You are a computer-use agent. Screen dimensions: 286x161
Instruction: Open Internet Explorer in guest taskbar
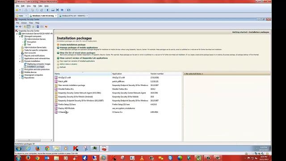click(x=28, y=148)
